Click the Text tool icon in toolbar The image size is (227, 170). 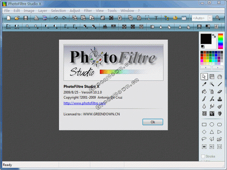coord(156,18)
